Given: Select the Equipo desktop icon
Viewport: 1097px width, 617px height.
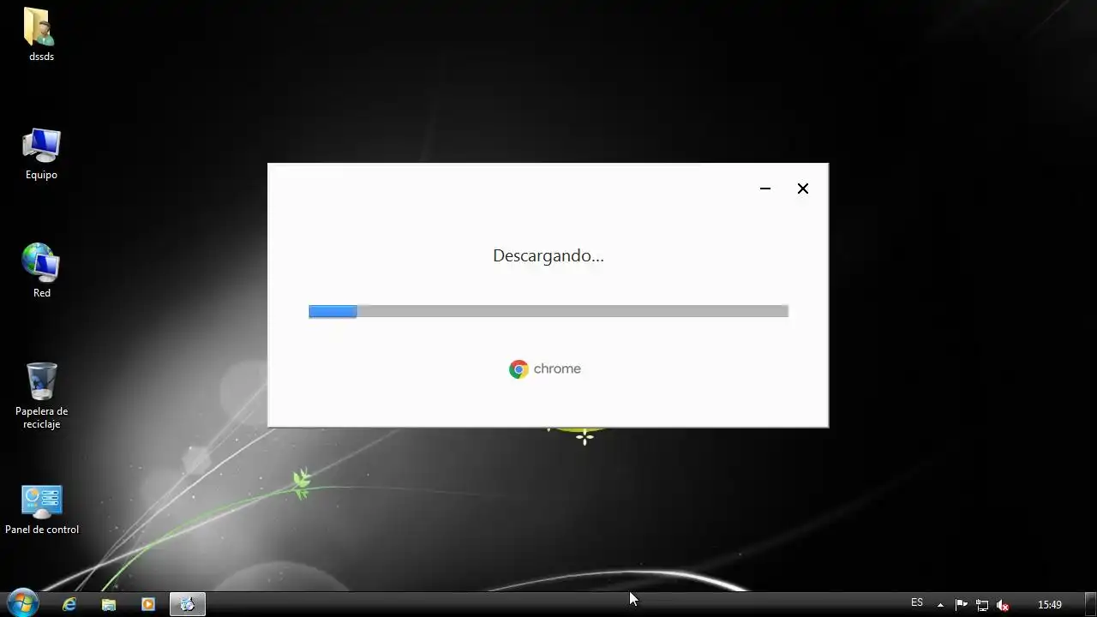Looking at the screenshot, I should (x=41, y=154).
